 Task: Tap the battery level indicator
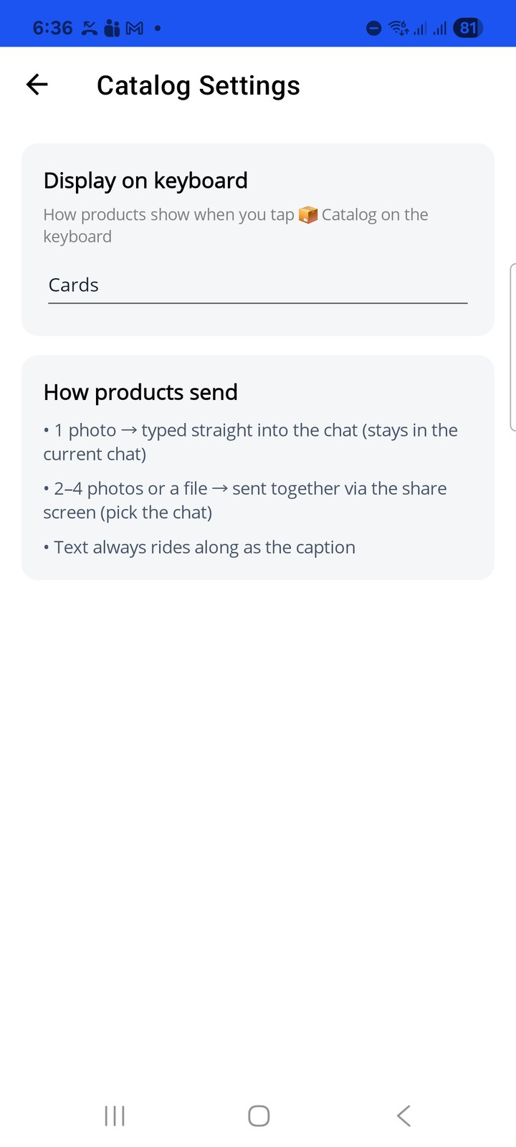click(x=468, y=28)
